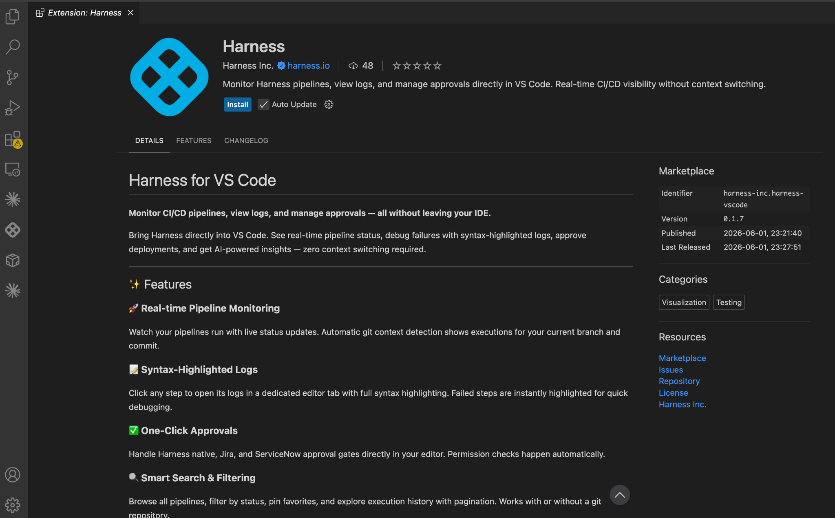
Task: Open the Accounts menu icon
Action: click(13, 475)
